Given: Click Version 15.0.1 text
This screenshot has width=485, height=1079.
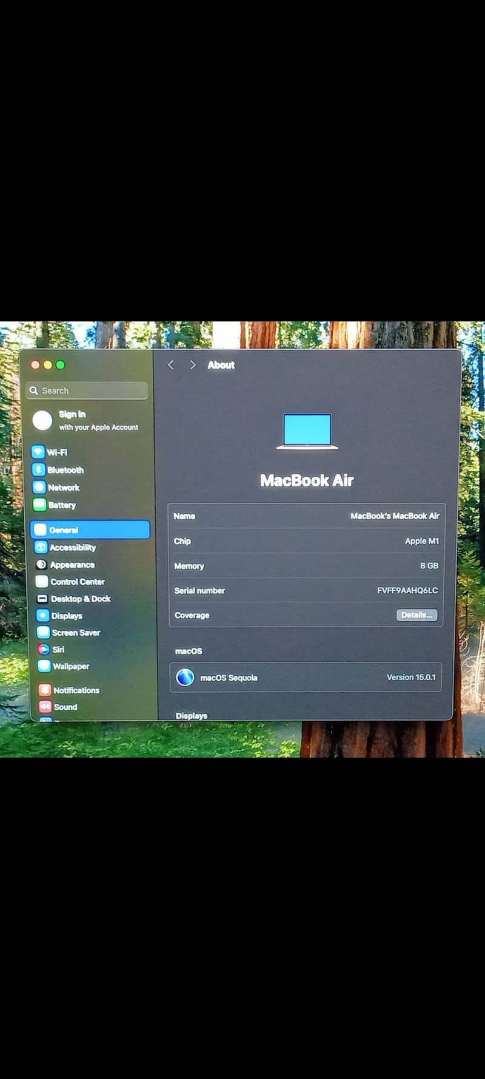Looking at the screenshot, I should pyautogui.click(x=411, y=677).
